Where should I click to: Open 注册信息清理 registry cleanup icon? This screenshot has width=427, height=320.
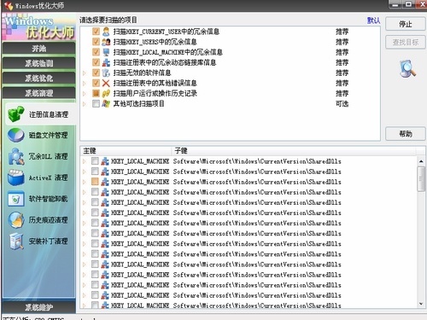click(15, 114)
